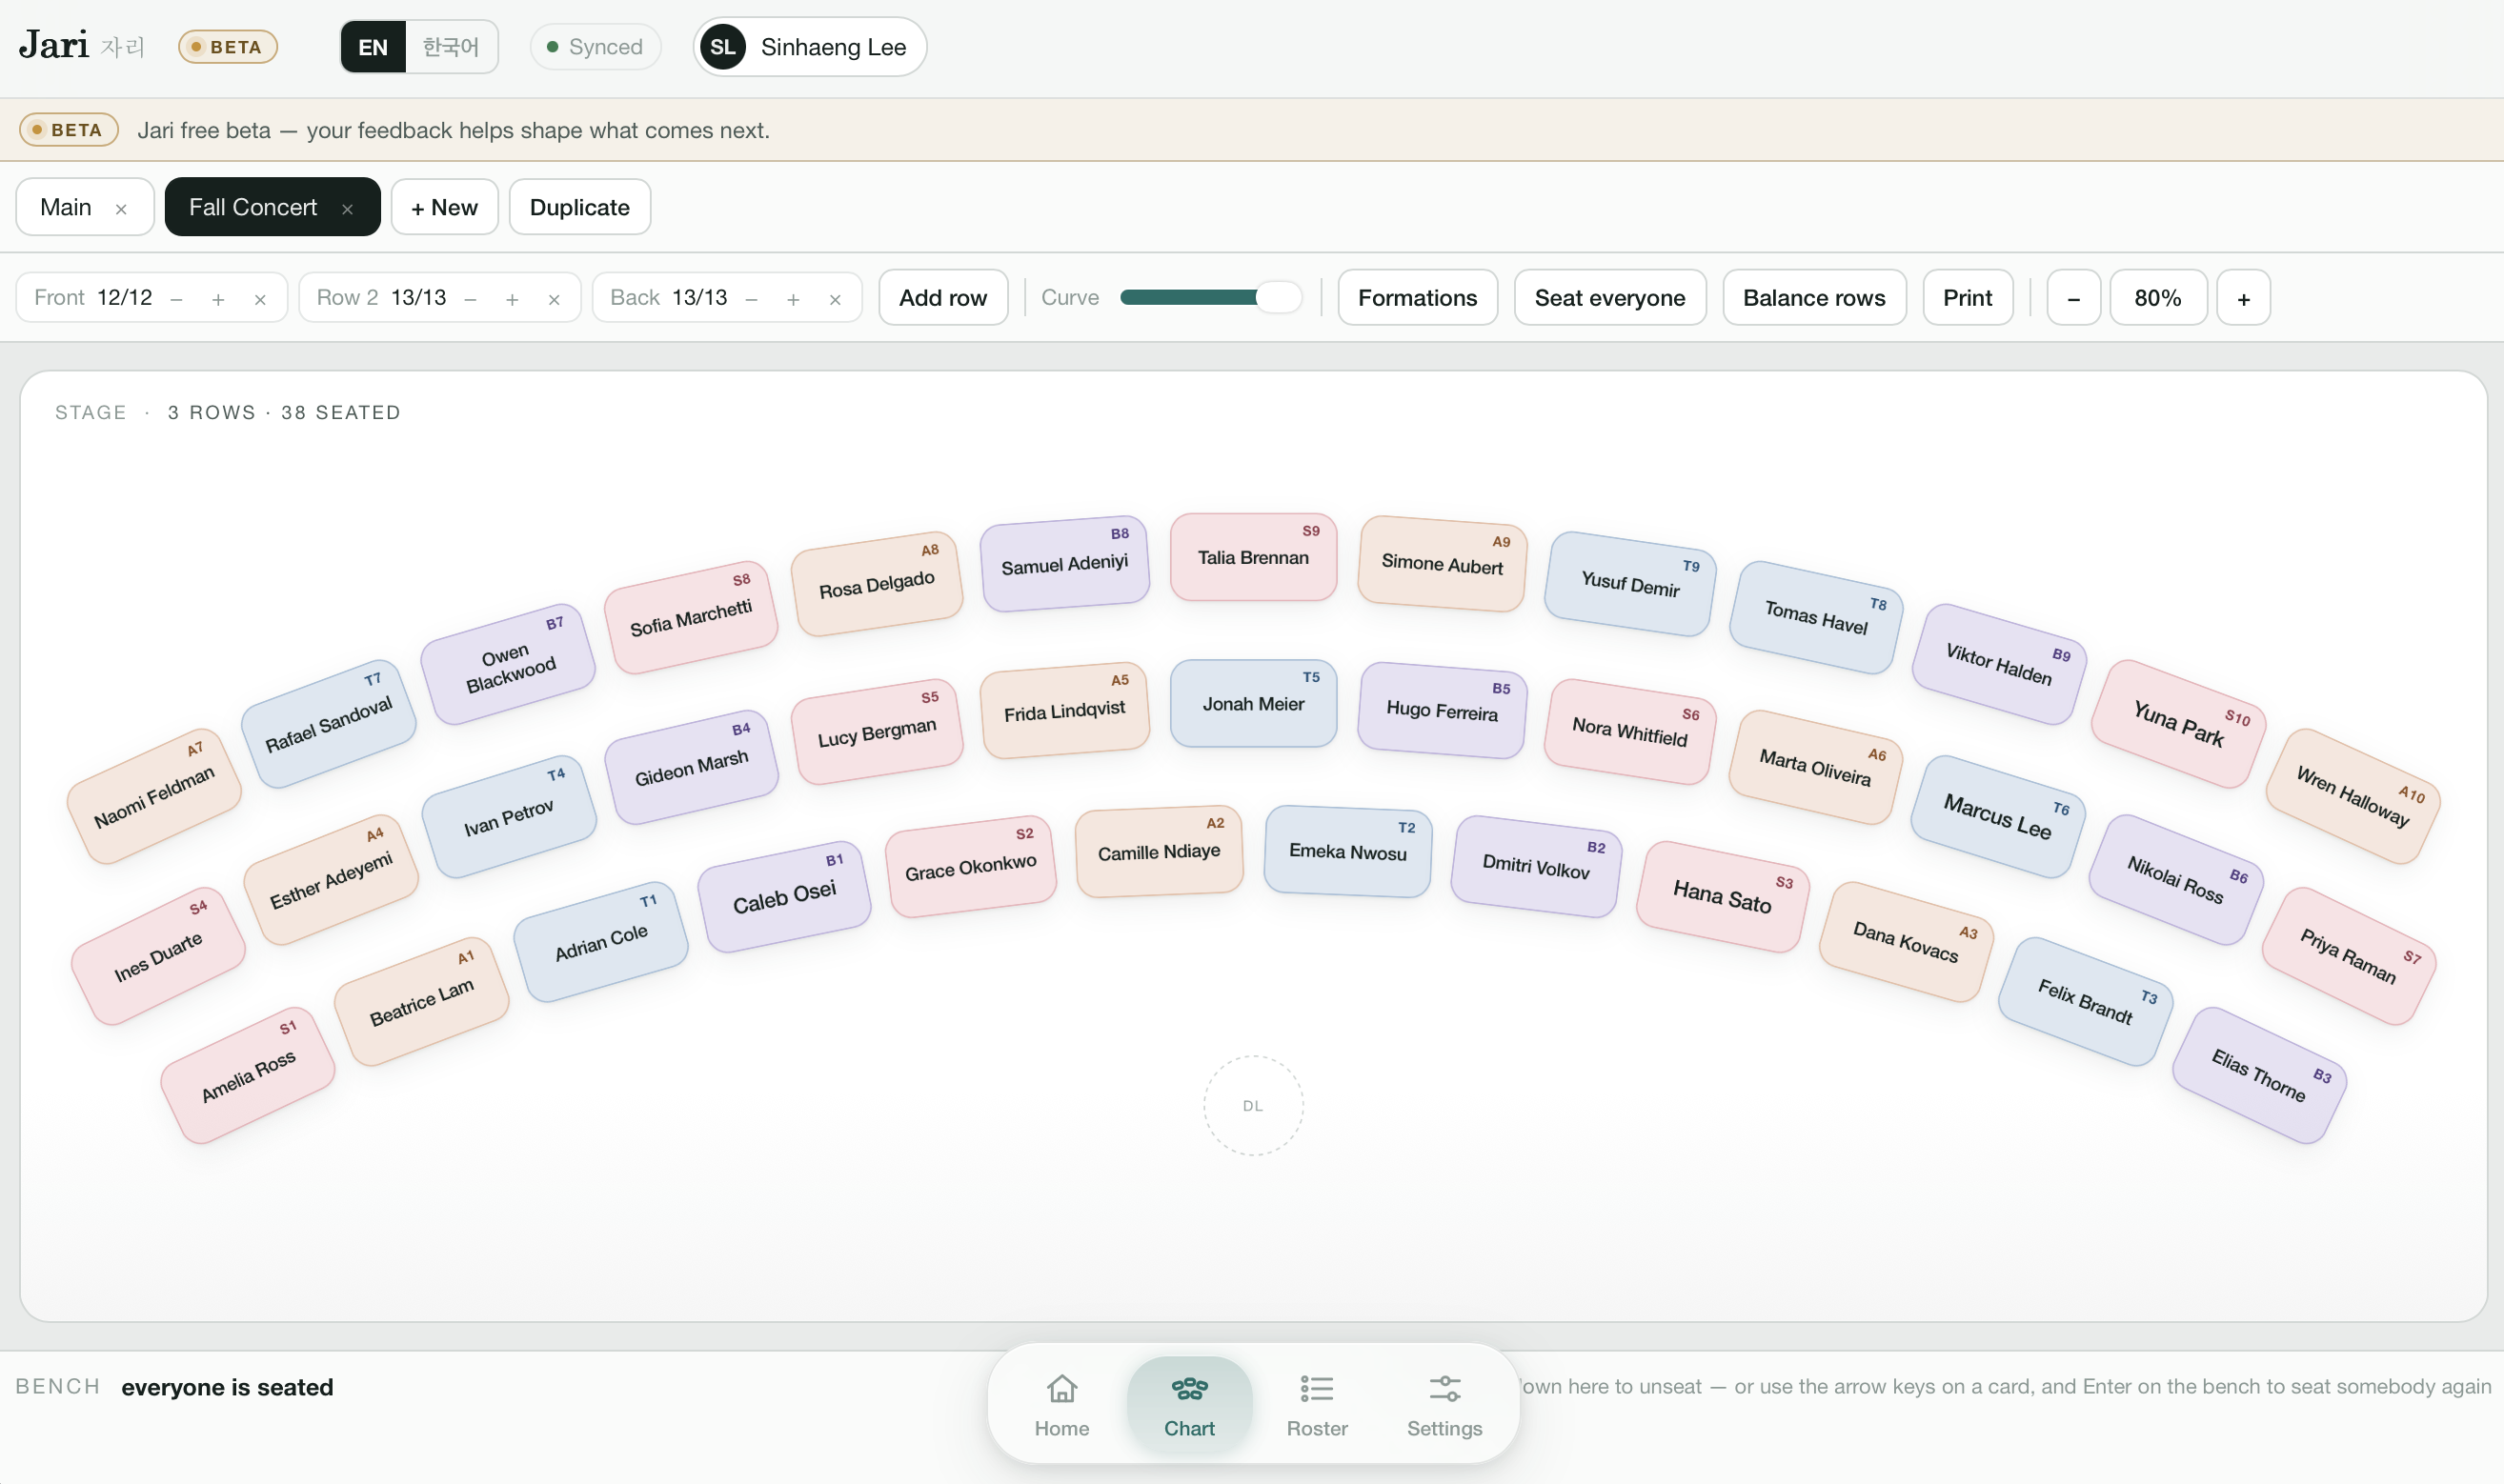Click the Curve slider track
The width and height of the screenshot is (2504, 1484).
click(1210, 297)
